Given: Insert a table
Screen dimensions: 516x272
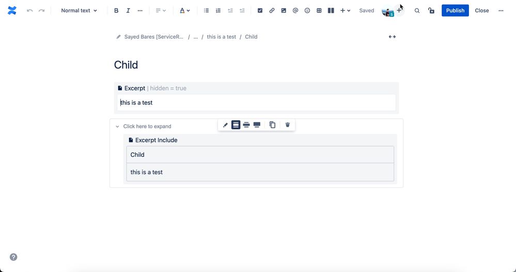Looking at the screenshot, I should coord(319,10).
